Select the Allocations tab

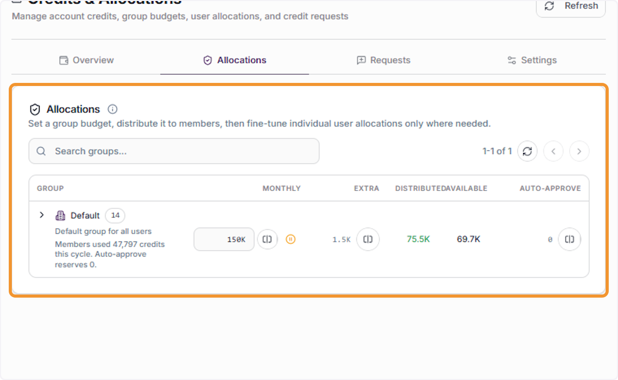click(x=234, y=60)
